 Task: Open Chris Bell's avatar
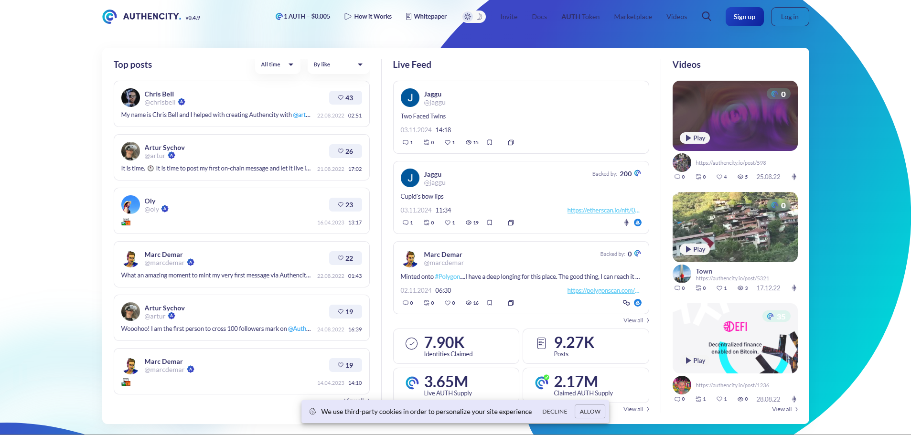[x=130, y=98]
